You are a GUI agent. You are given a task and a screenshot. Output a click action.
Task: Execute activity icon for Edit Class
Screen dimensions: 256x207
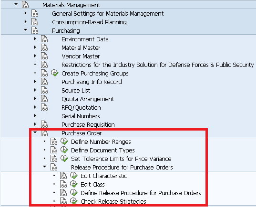tap(74, 184)
